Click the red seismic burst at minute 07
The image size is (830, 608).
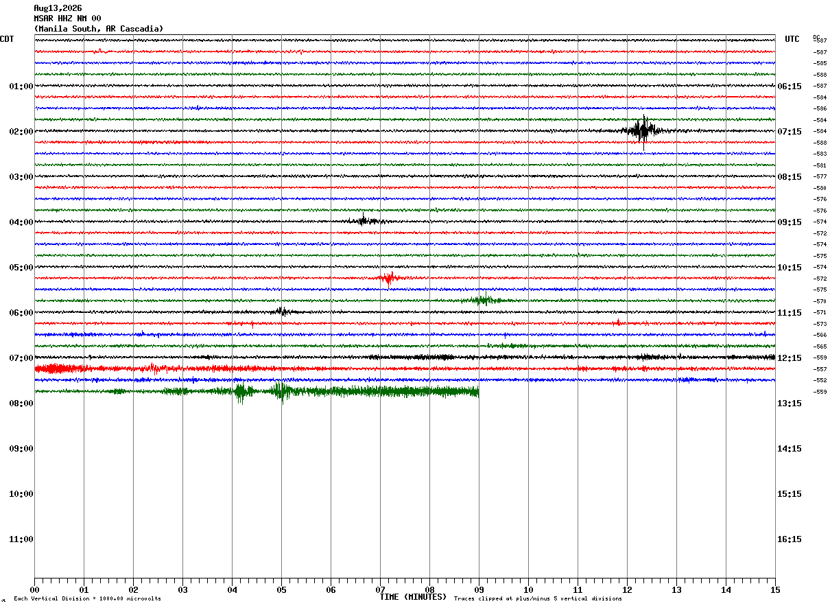[x=389, y=278]
